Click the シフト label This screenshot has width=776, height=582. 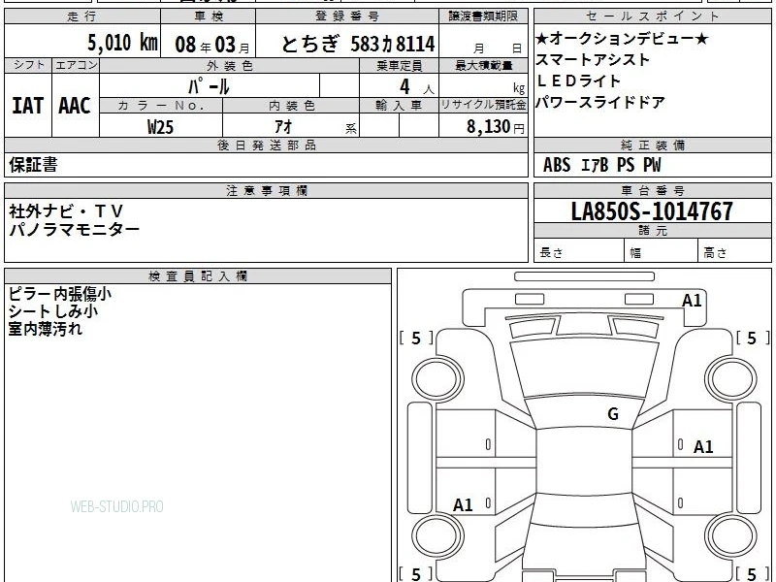[x=28, y=65]
